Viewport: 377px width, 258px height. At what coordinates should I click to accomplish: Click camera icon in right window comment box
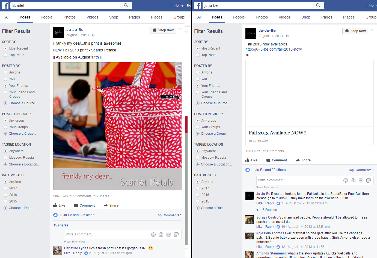tap(353, 180)
